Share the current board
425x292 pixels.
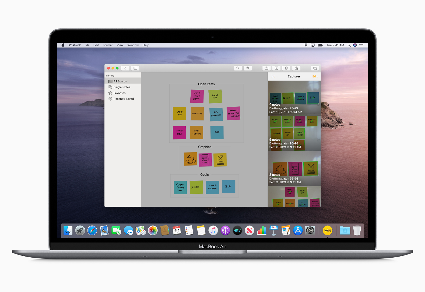pyautogui.click(x=296, y=68)
